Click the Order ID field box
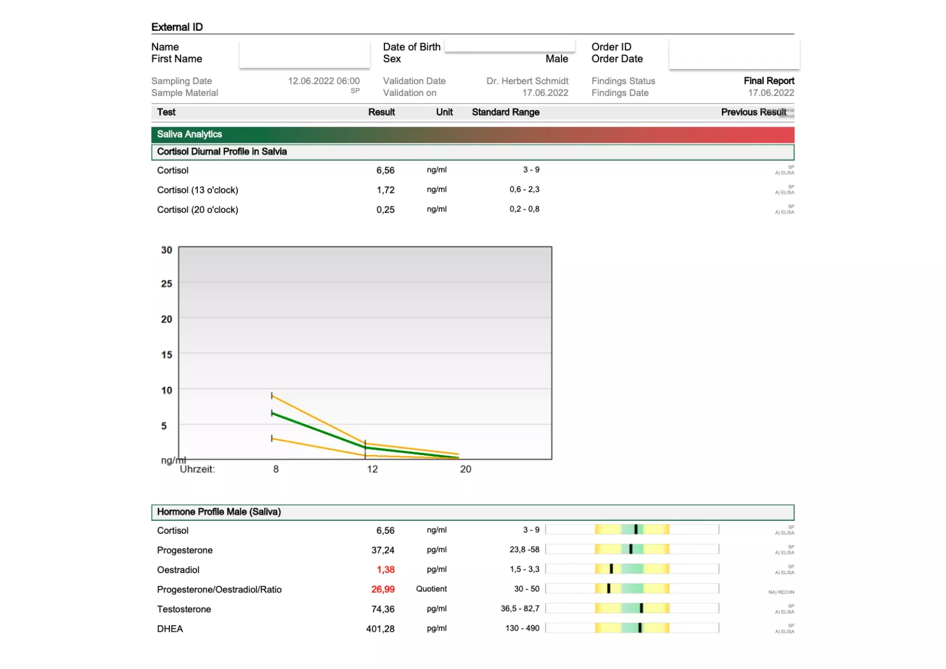 point(734,53)
